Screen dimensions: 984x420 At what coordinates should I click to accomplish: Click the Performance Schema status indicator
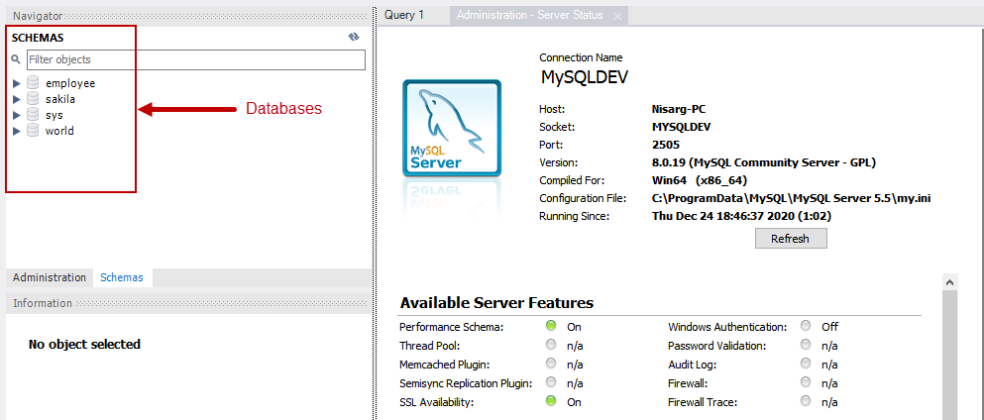551,326
